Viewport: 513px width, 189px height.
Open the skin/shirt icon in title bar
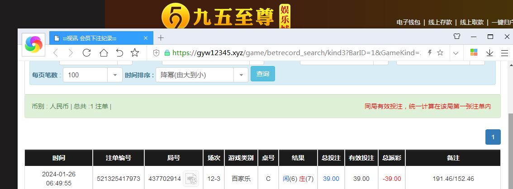point(457,36)
